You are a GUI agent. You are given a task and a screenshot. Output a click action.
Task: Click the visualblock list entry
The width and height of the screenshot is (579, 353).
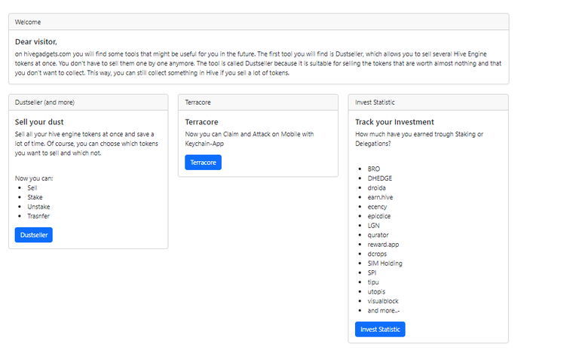[383, 301]
